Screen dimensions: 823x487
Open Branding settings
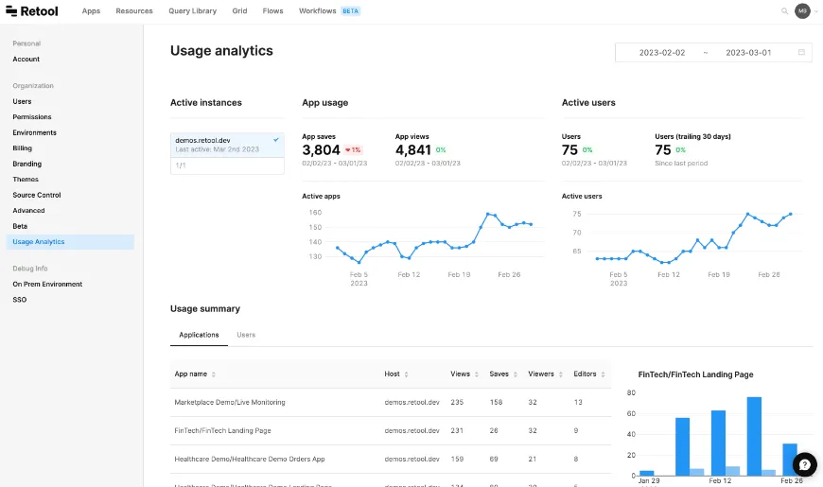(x=27, y=164)
